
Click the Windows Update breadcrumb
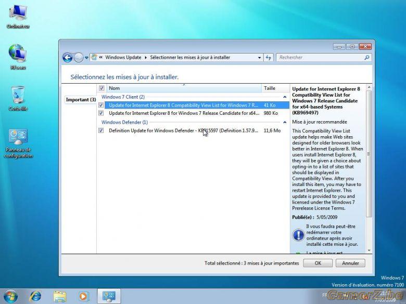123,57
